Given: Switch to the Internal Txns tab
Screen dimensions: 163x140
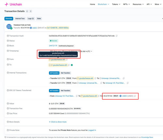Looking at the screenshot, I should tap(20, 19).
